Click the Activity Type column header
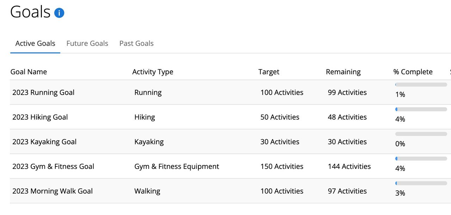The height and width of the screenshot is (215, 451). tap(153, 71)
